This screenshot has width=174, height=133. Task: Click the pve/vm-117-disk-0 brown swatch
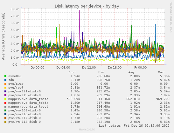[x=5, y=118]
